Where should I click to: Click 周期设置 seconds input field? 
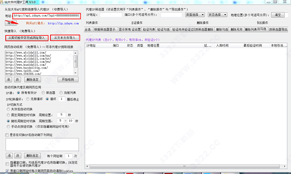(x=62, y=115)
